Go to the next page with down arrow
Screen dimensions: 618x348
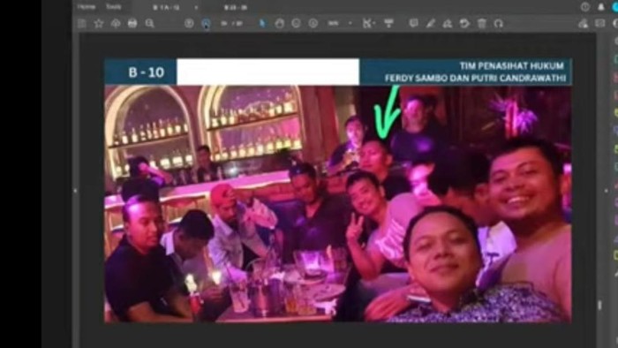tap(206, 24)
